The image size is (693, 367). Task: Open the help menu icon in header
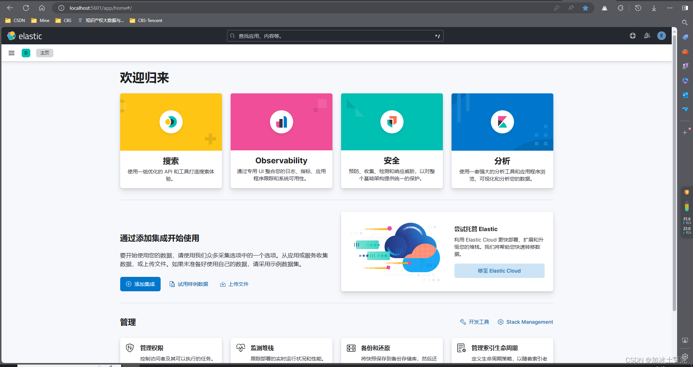pyautogui.click(x=633, y=36)
